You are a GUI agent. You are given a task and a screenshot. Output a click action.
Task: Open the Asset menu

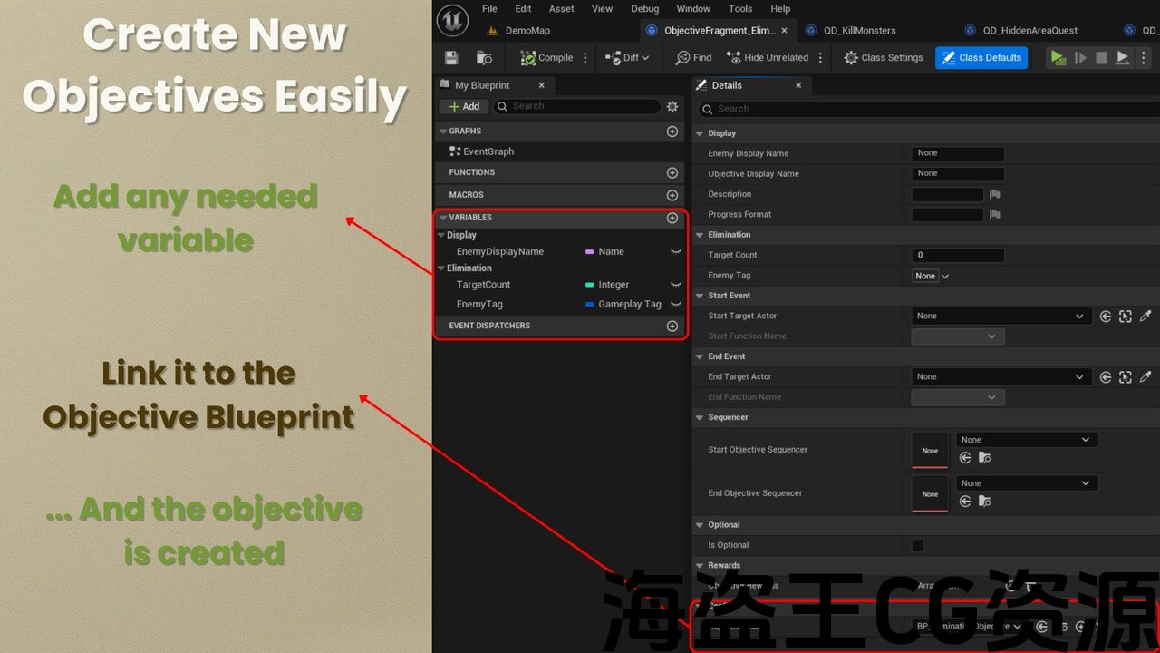[x=561, y=9]
